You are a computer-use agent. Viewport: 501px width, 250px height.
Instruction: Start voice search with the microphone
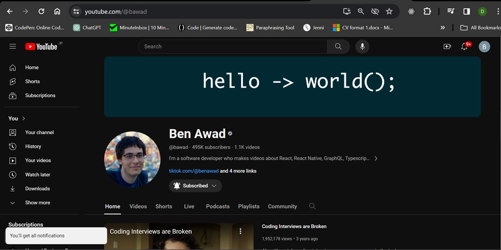point(363,46)
